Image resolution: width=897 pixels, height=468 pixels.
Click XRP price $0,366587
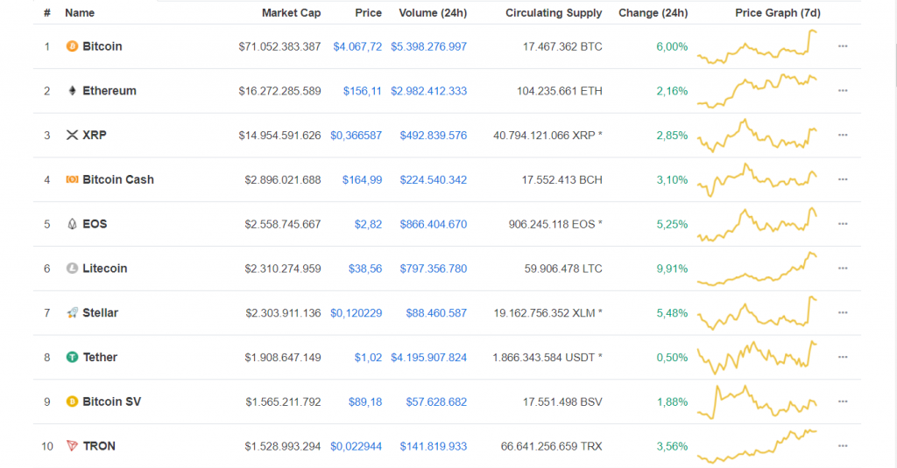(x=356, y=136)
